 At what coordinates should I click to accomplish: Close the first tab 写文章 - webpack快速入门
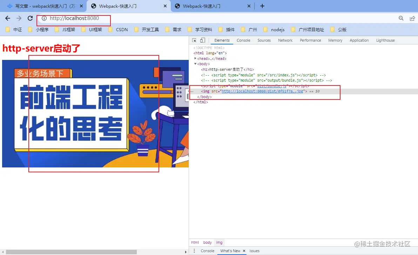pos(81,6)
